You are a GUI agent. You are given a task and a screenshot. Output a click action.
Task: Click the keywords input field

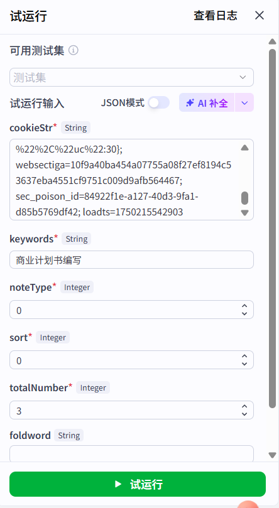131,259
